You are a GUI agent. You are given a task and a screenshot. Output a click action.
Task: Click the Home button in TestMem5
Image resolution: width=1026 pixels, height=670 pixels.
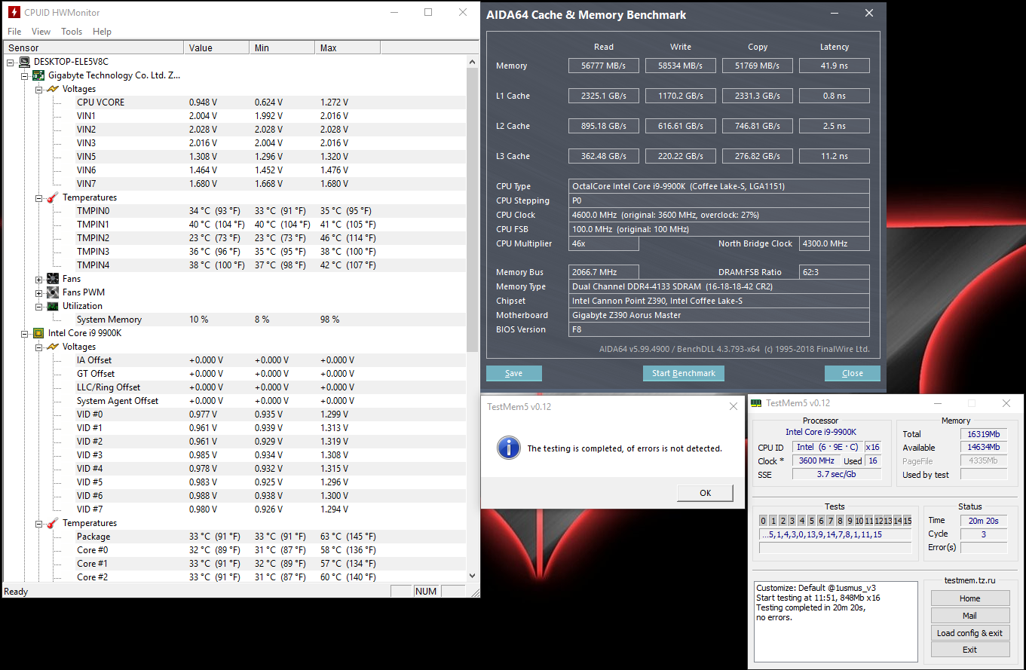970,598
